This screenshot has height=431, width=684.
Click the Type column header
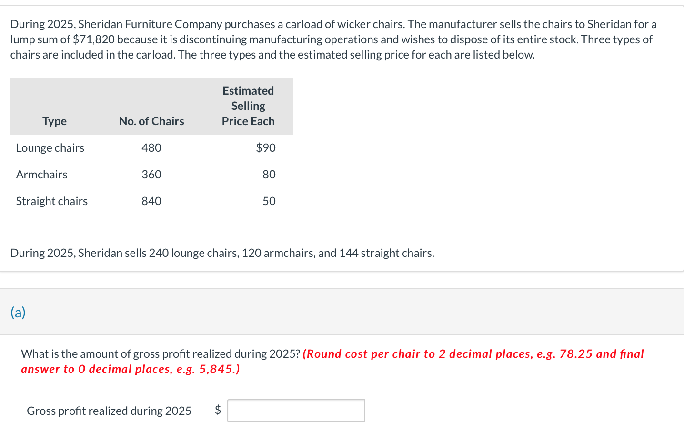click(x=54, y=121)
